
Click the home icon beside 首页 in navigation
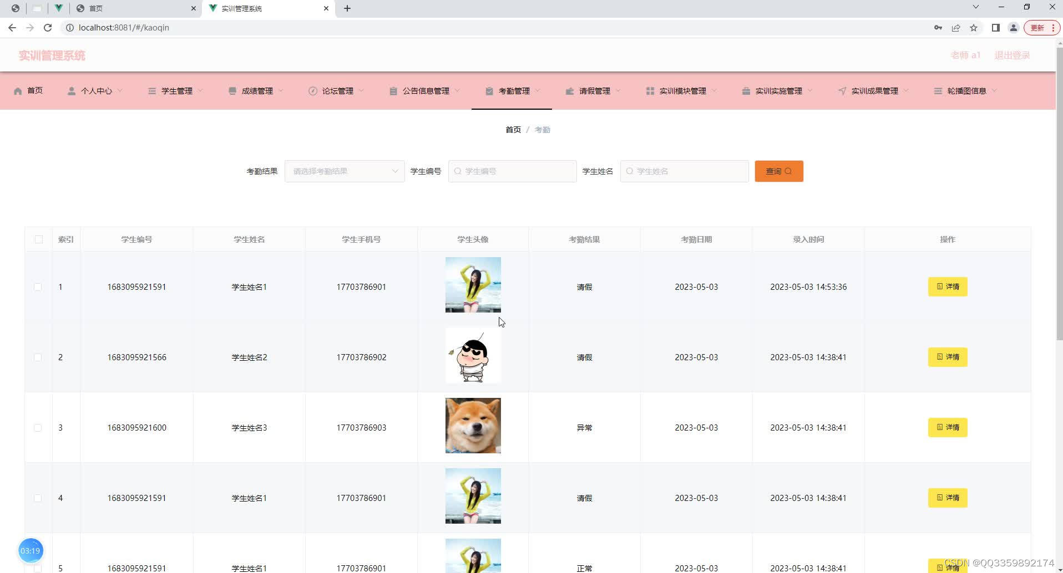coord(18,91)
